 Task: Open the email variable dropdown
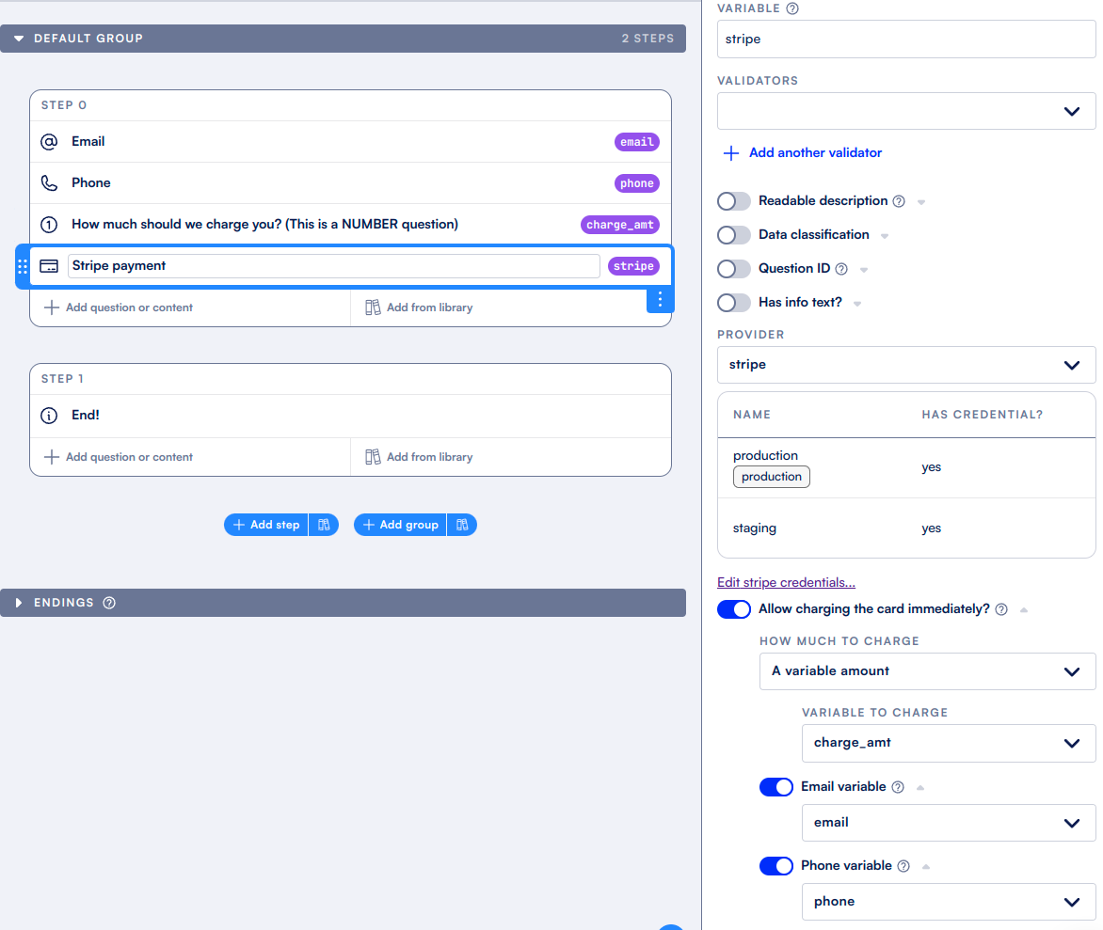949,823
